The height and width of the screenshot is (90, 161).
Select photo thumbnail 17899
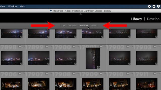(x=39, y=58)
